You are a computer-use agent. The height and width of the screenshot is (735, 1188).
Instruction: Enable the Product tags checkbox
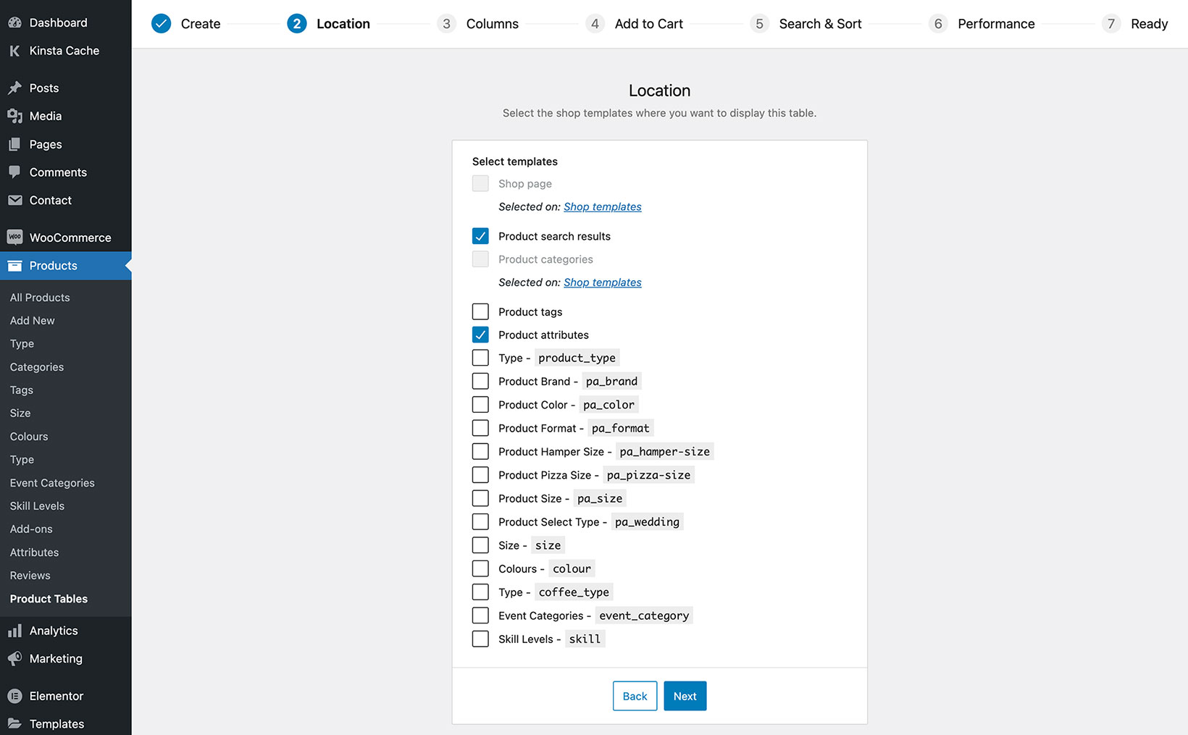point(480,312)
